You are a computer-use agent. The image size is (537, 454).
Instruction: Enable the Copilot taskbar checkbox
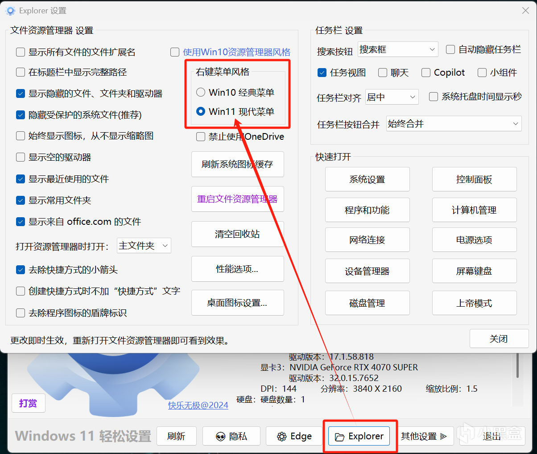click(x=426, y=73)
